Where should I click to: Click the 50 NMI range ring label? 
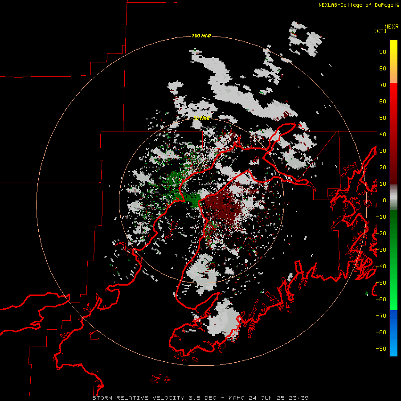(201, 118)
